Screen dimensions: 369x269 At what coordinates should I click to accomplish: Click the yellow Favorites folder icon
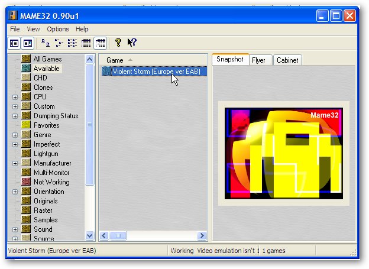coord(26,125)
